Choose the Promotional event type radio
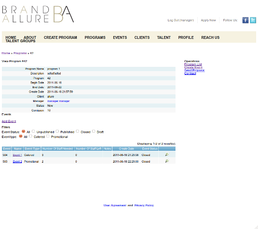258x229 pixels. (x=48, y=136)
